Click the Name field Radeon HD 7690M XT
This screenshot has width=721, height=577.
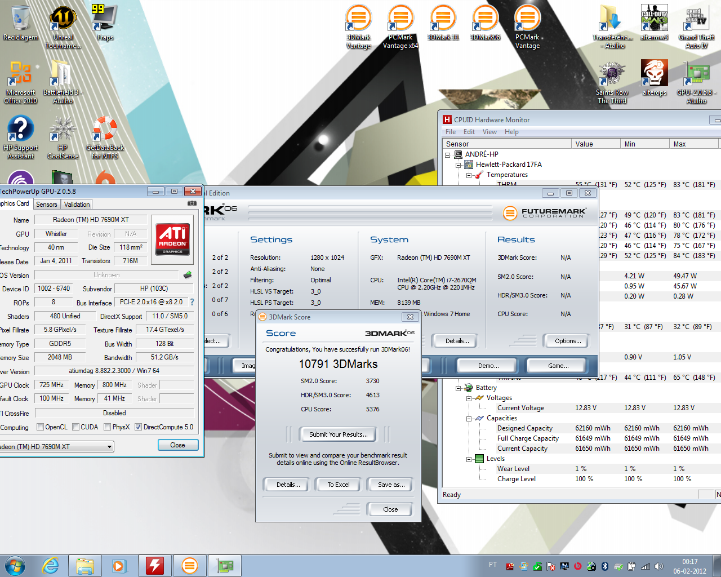(91, 220)
